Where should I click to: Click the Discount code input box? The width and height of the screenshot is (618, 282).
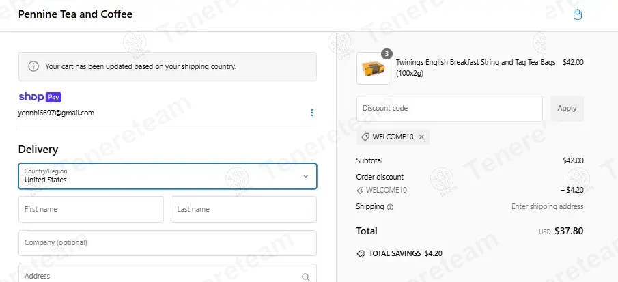450,109
